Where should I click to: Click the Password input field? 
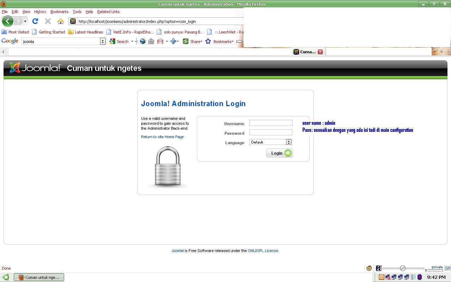point(271,132)
